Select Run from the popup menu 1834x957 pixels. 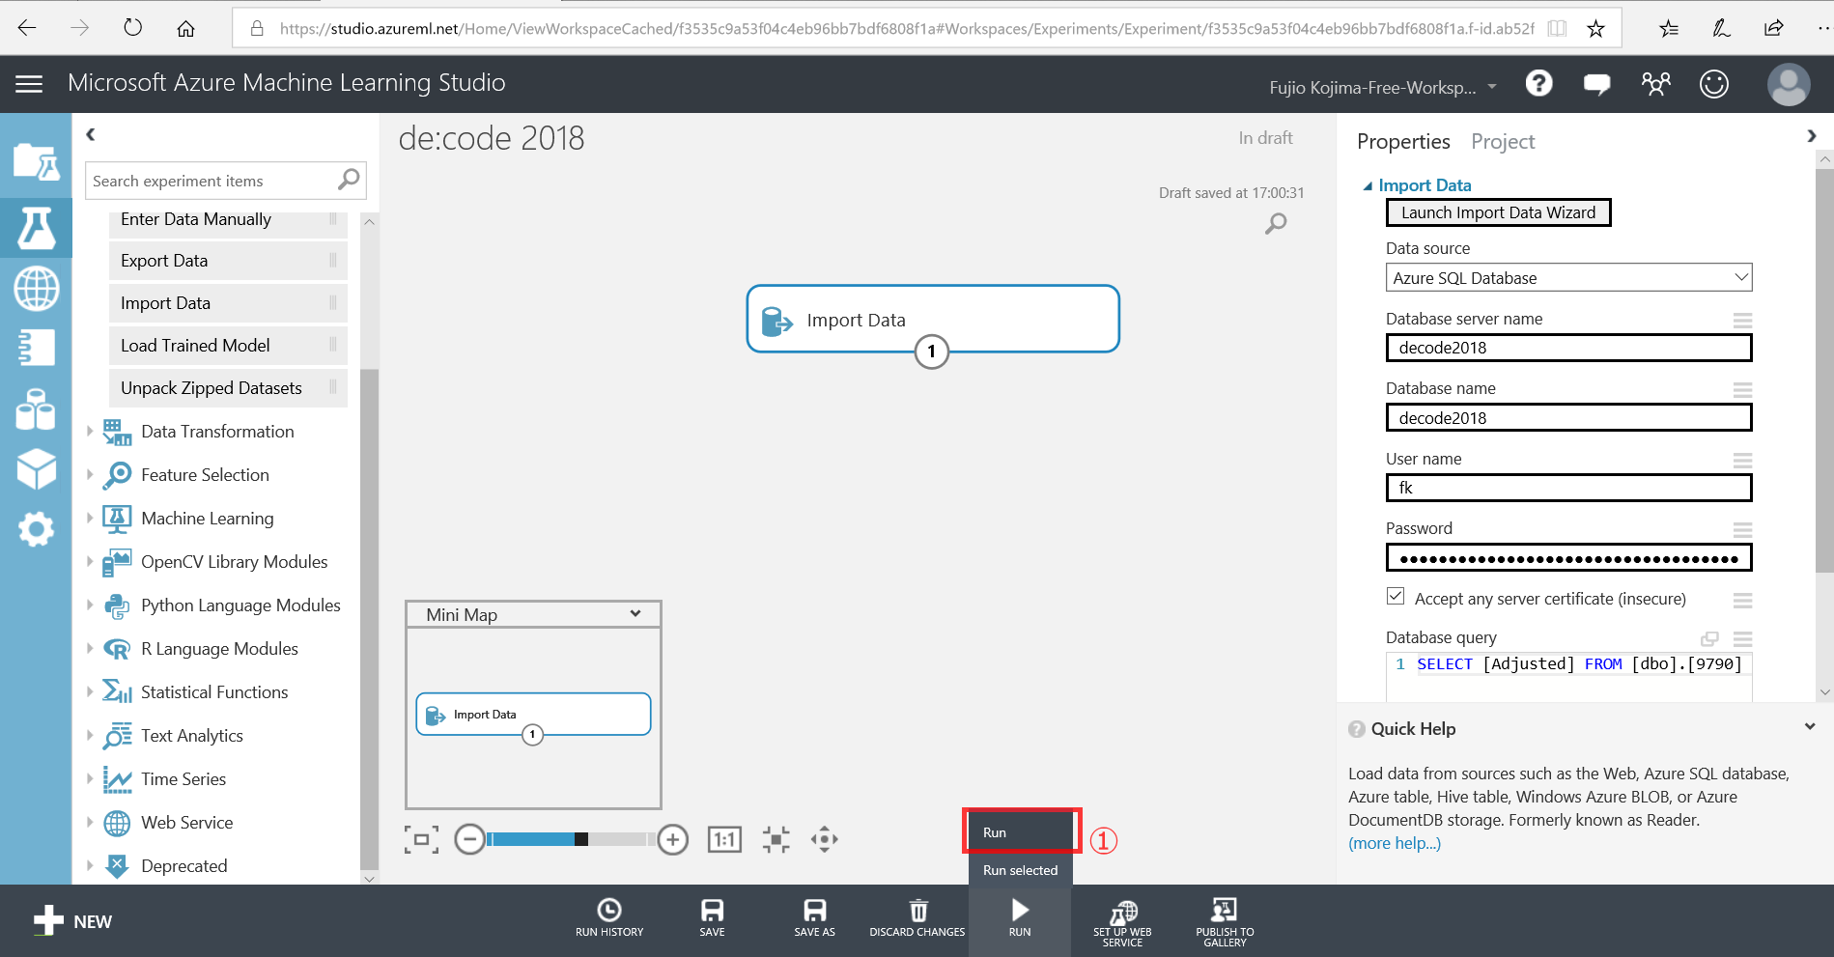tap(1022, 831)
